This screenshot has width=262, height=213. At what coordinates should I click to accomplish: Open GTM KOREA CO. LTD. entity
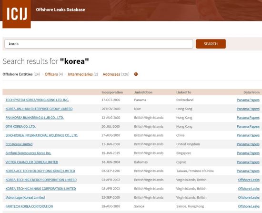click(20, 127)
